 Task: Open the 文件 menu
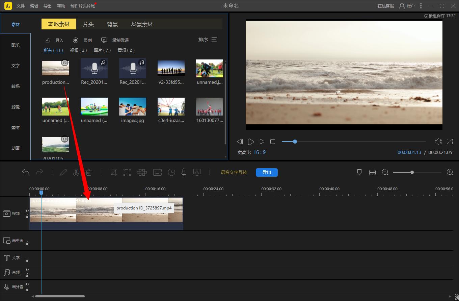point(21,6)
